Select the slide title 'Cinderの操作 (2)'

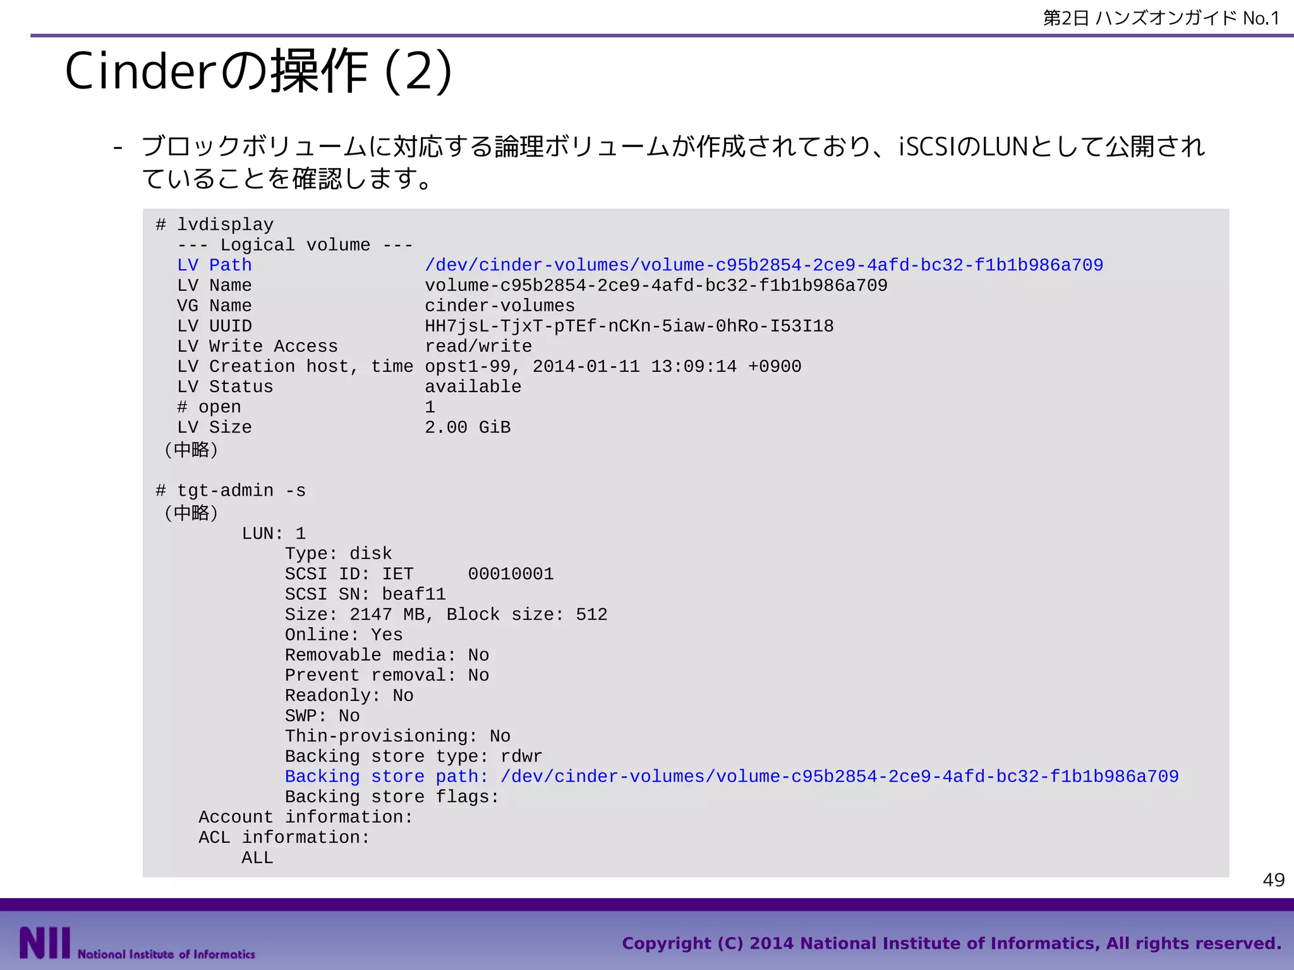[258, 71]
